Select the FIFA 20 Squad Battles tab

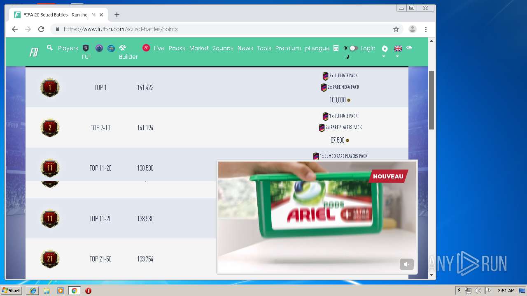pyautogui.click(x=58, y=15)
